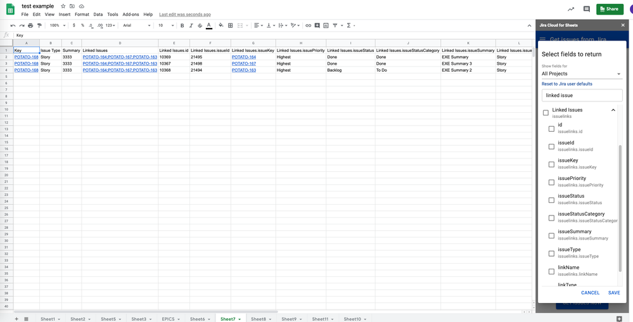This screenshot has width=633, height=322.
Task: Decrease decimal places icon
Action: 91,25
